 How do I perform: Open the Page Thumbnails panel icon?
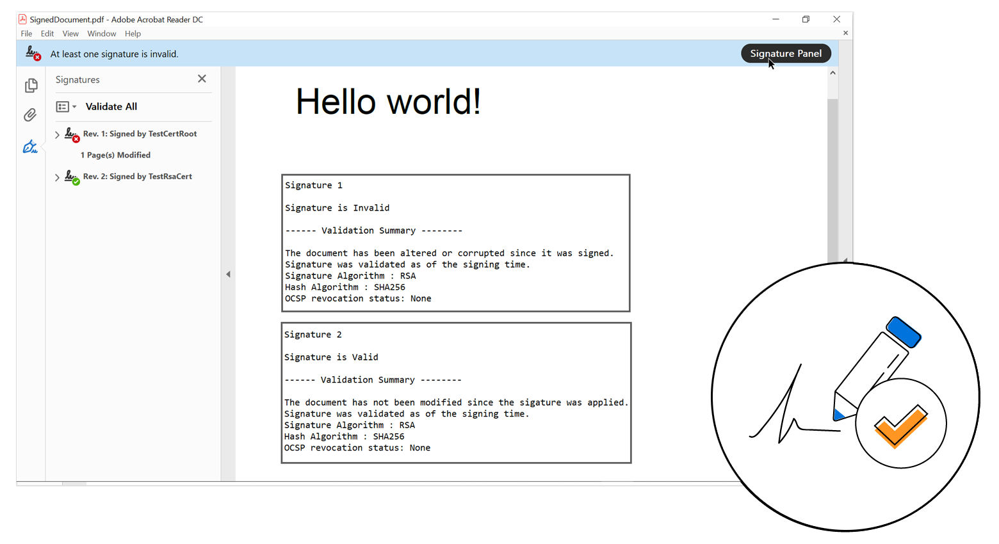point(31,85)
